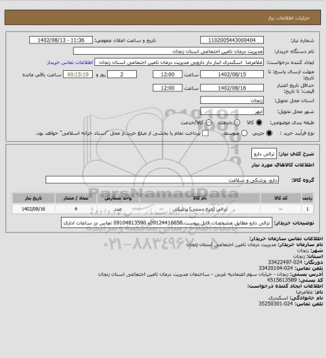Select the کالا radio button
The height and width of the screenshot is (358, 326).
coord(259,122)
